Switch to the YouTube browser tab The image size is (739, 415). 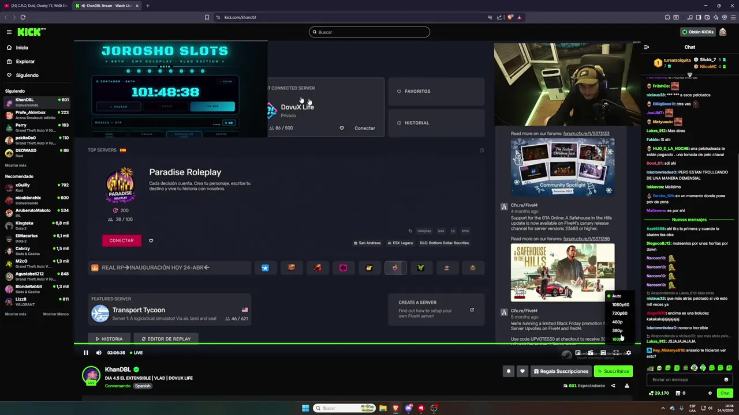coord(36,6)
